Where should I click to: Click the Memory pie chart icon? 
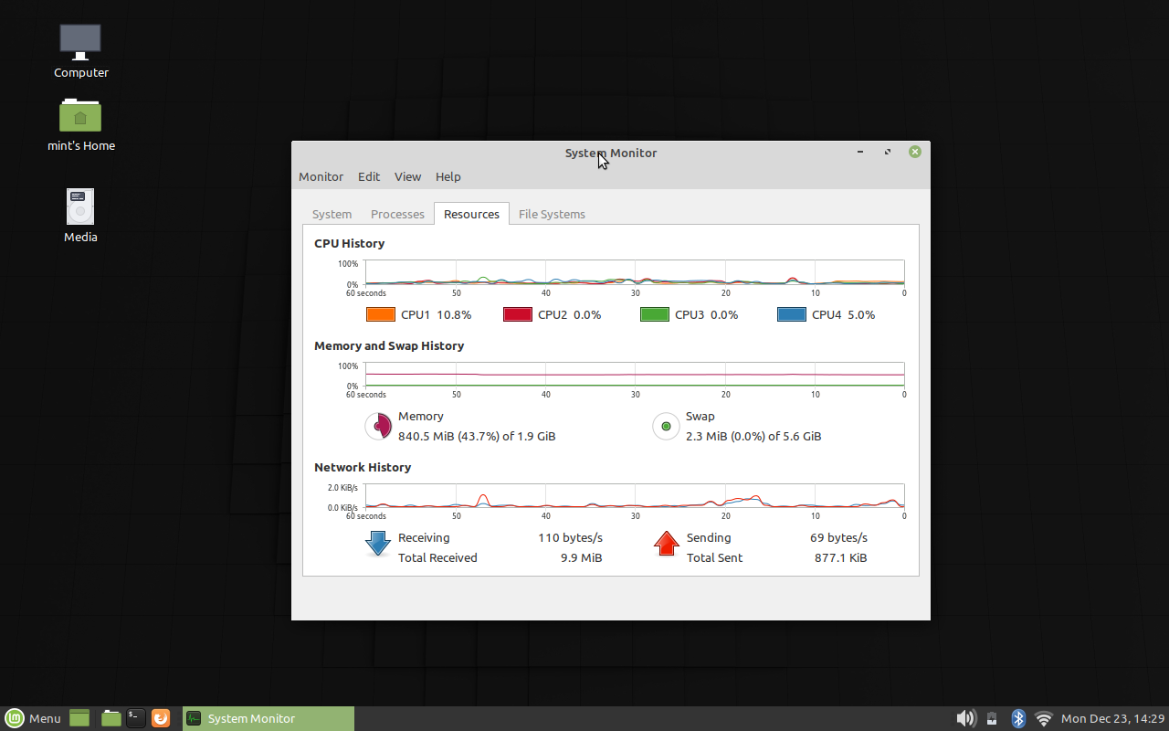[378, 426]
